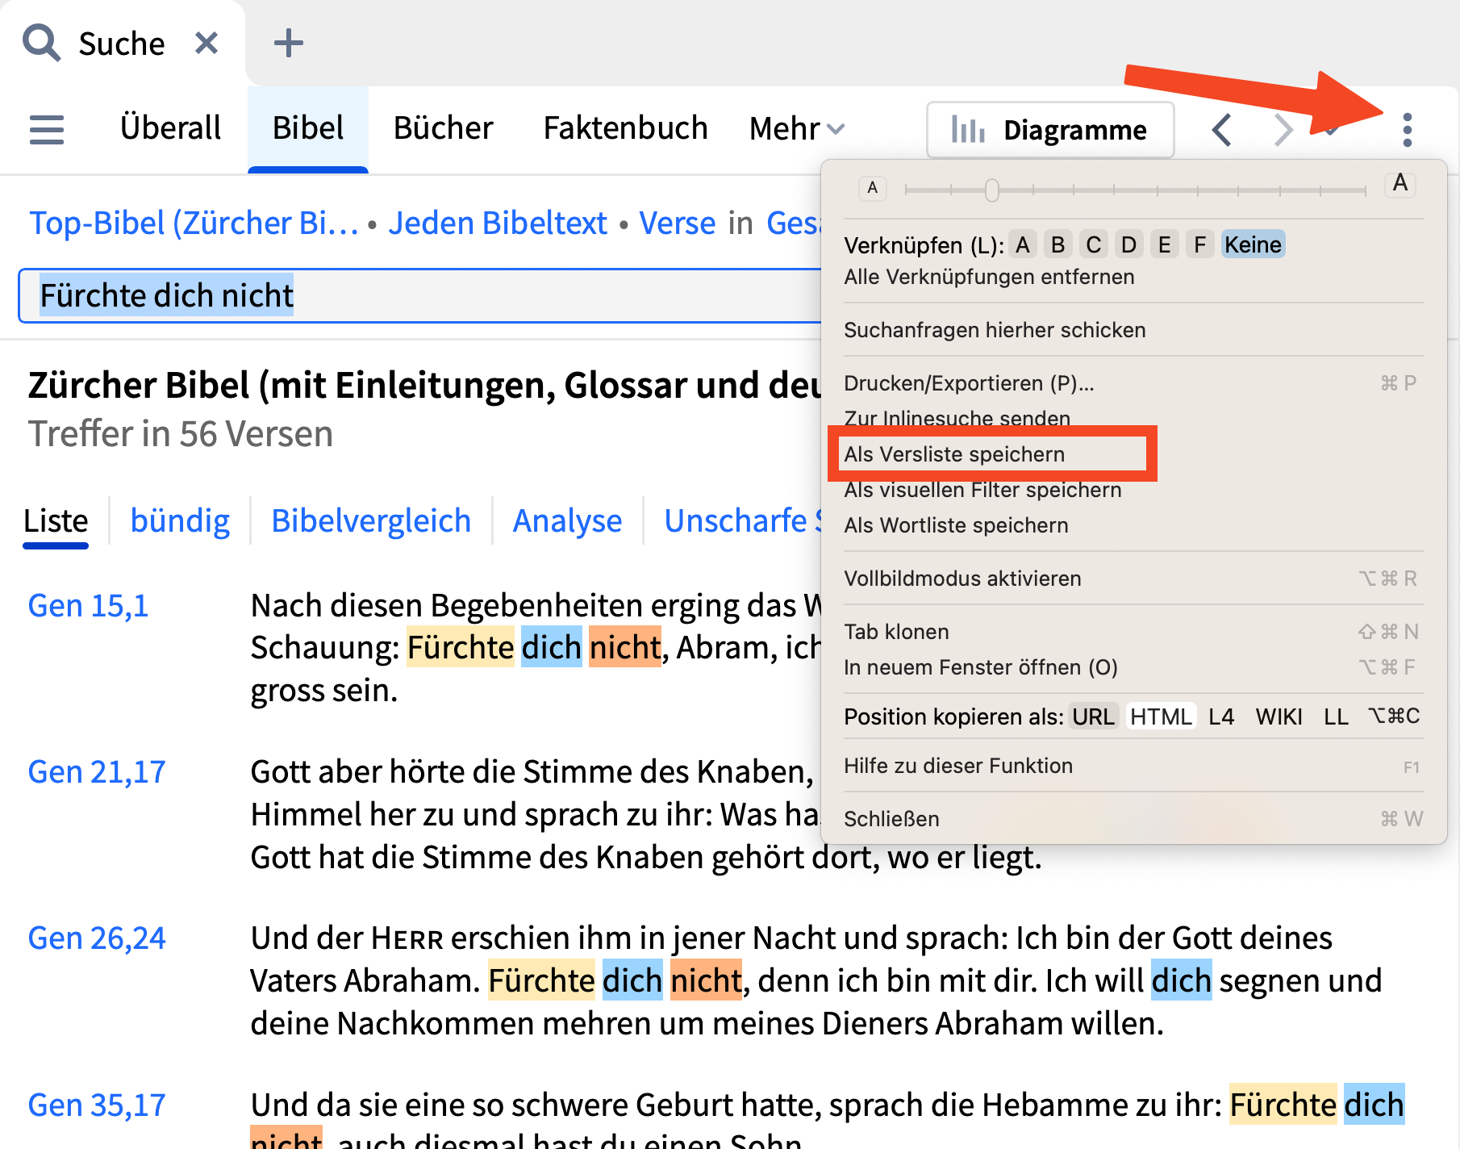Set link group A
This screenshot has width=1460, height=1149.
click(1023, 244)
